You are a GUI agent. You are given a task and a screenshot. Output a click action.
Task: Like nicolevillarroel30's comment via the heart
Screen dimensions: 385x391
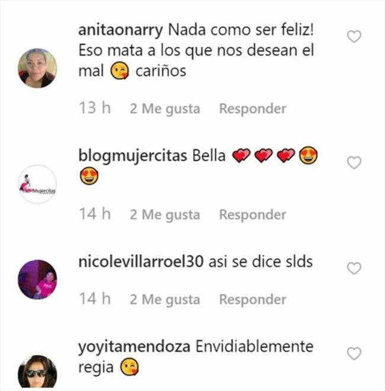point(354,268)
